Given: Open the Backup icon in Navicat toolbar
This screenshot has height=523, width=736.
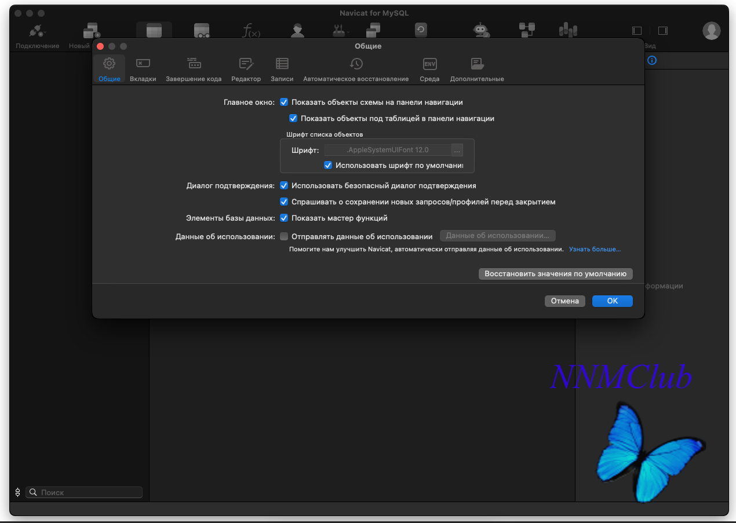Looking at the screenshot, I should click(421, 31).
